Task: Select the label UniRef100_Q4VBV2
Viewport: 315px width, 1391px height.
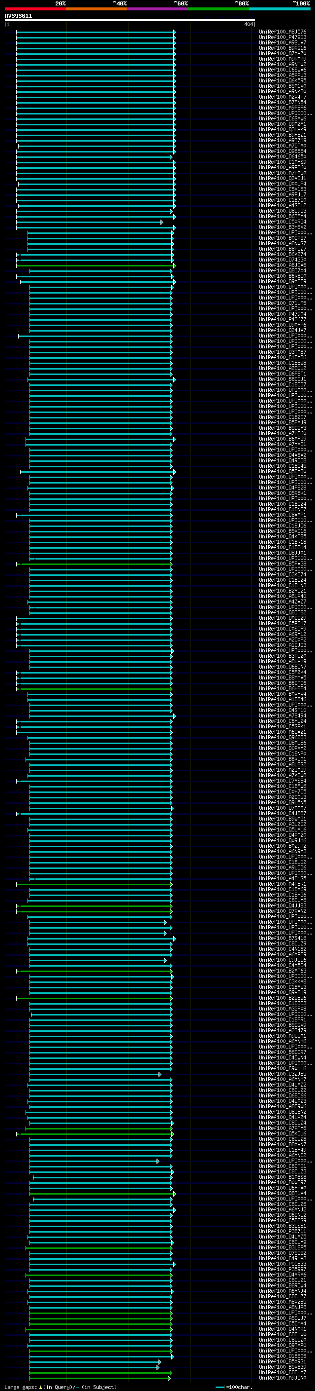Action: click(283, 455)
